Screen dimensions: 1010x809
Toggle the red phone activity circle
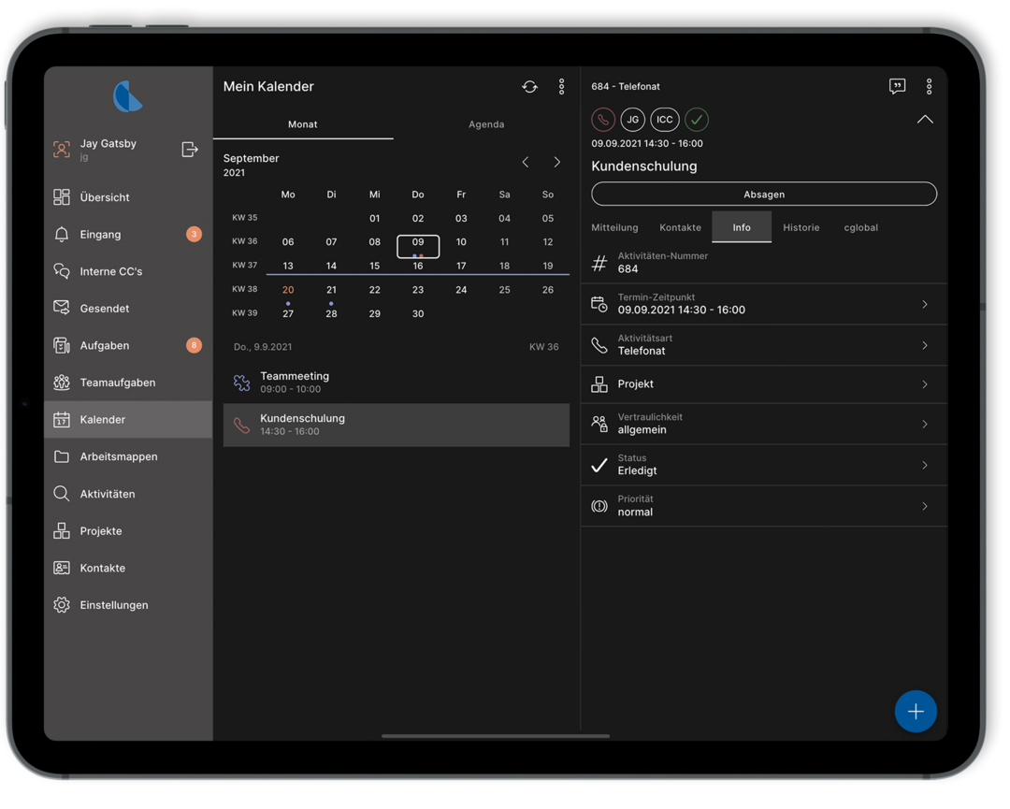603,120
